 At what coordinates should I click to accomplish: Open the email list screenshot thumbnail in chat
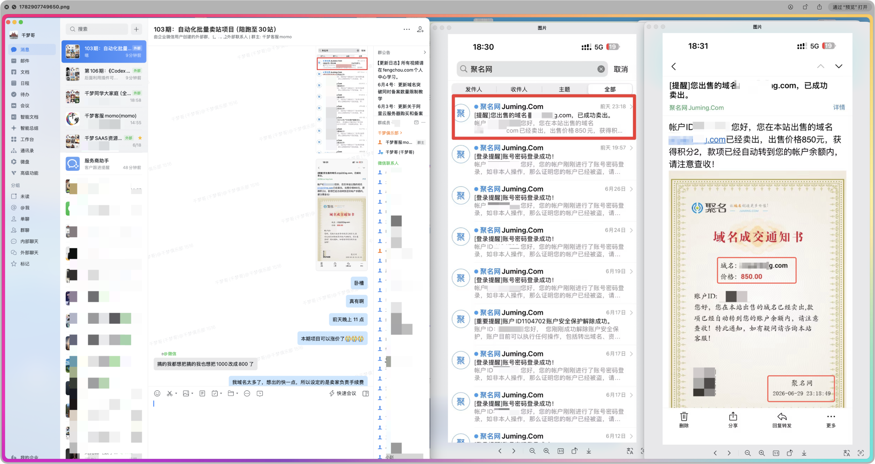pyautogui.click(x=342, y=100)
